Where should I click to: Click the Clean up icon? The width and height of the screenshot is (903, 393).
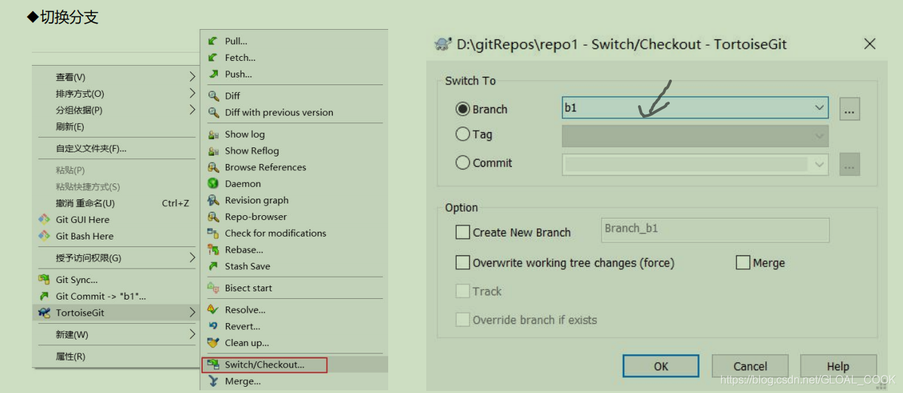click(213, 342)
